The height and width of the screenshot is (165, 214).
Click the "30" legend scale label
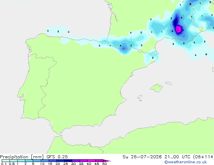click(x=73, y=164)
